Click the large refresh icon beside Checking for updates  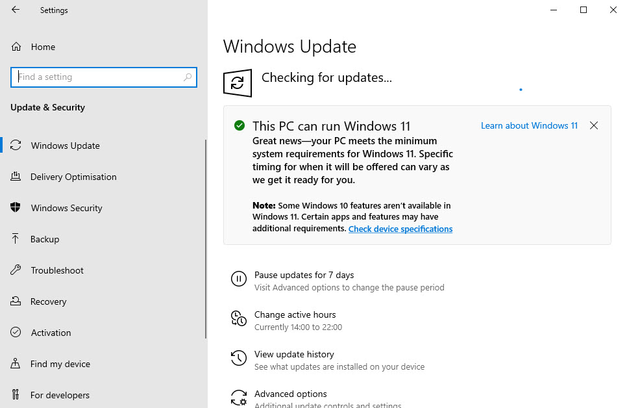click(x=238, y=83)
